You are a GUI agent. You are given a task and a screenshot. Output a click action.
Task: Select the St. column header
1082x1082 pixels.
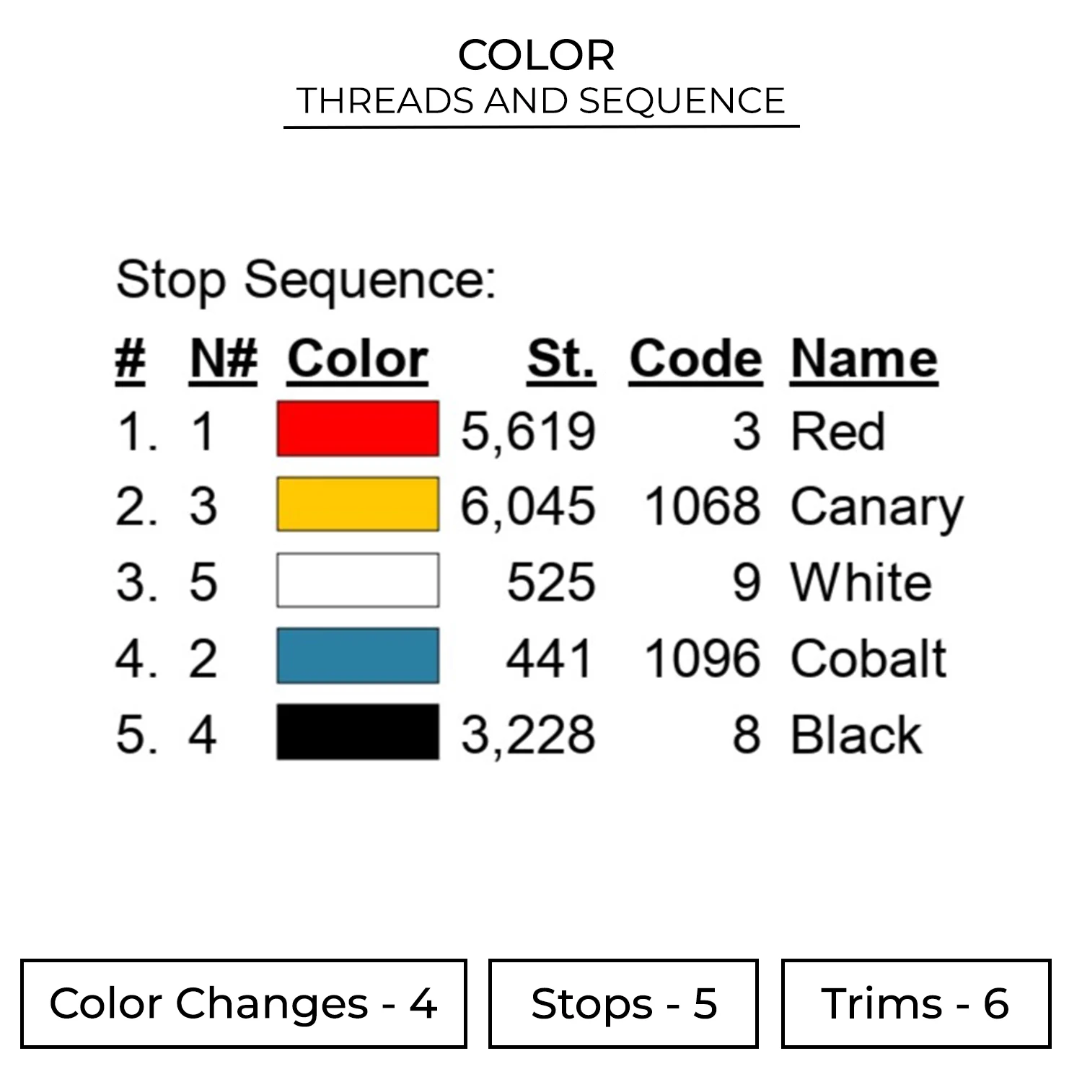tap(561, 359)
